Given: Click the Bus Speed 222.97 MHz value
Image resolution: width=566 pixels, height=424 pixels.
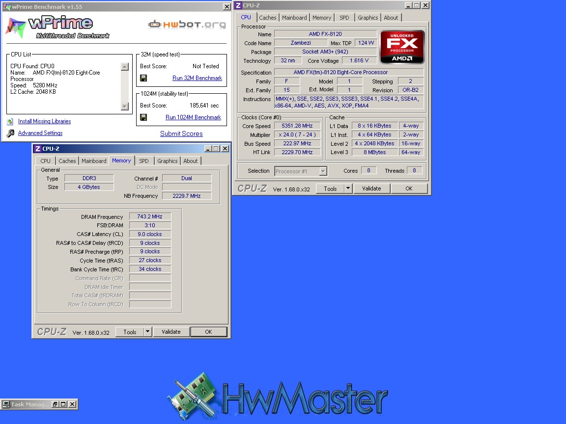Looking at the screenshot, I should click(x=297, y=143).
